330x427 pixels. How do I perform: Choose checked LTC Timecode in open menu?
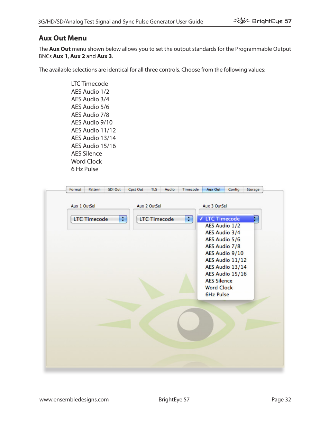point(226,219)
